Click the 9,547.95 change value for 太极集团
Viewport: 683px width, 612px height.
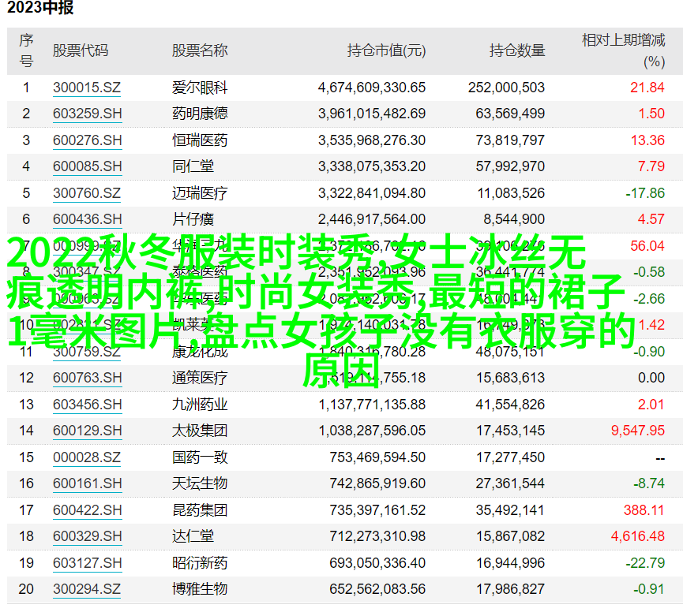coord(637,431)
